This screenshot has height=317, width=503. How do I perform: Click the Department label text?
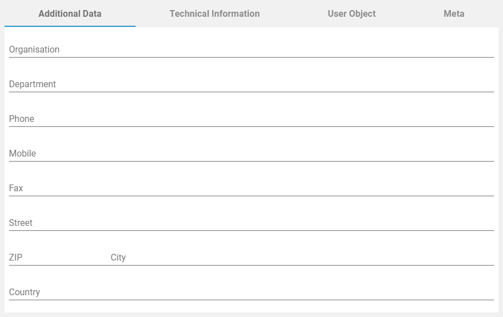click(32, 84)
